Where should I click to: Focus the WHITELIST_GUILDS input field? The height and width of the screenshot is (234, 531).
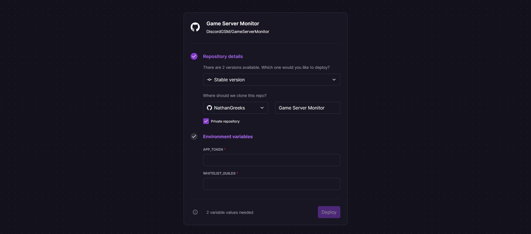tap(271, 184)
